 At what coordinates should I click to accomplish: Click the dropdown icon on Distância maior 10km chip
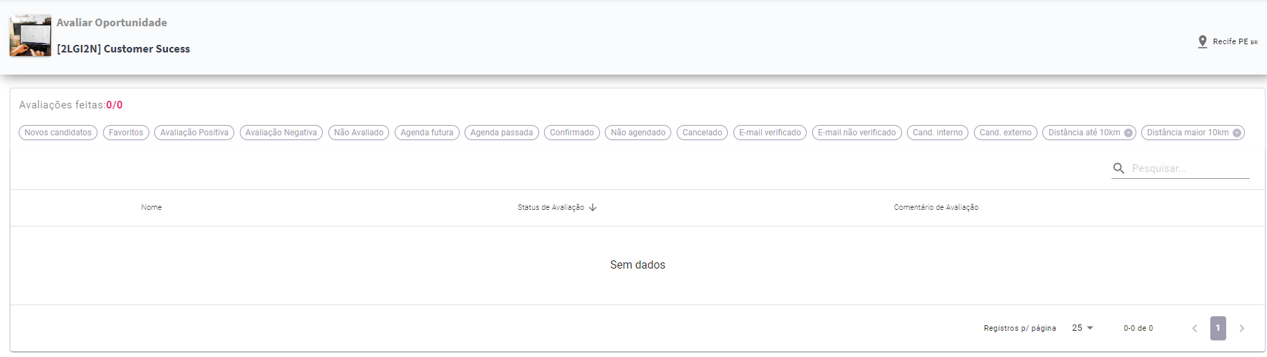click(1237, 133)
